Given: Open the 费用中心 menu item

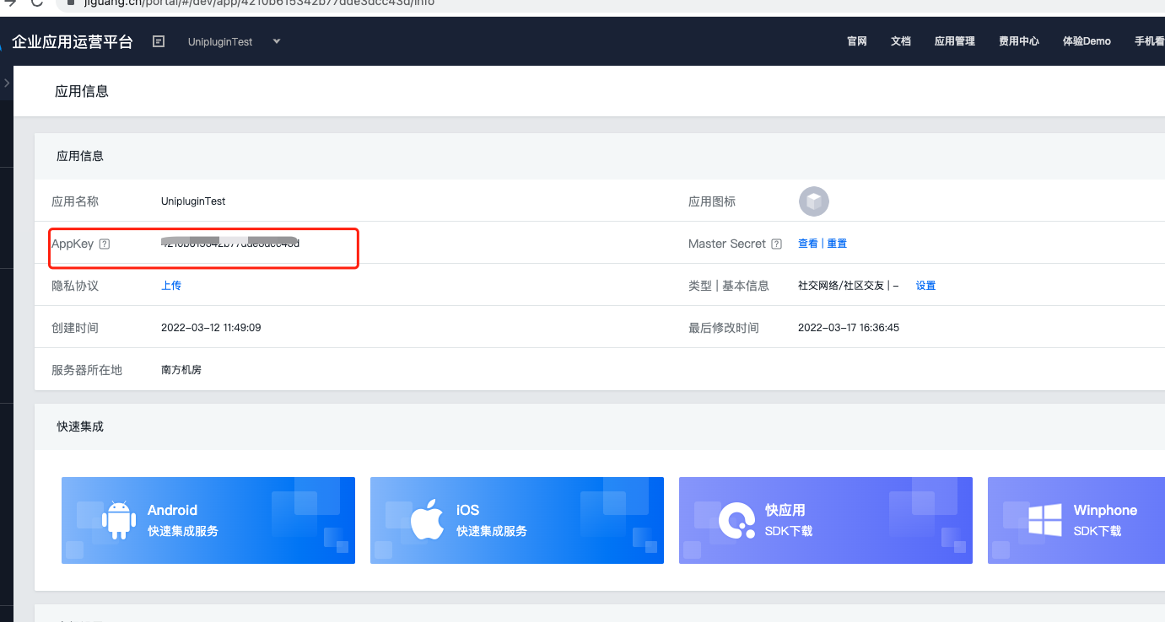Looking at the screenshot, I should point(1018,40).
